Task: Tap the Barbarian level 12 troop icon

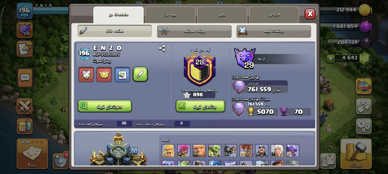Action: (168, 151)
